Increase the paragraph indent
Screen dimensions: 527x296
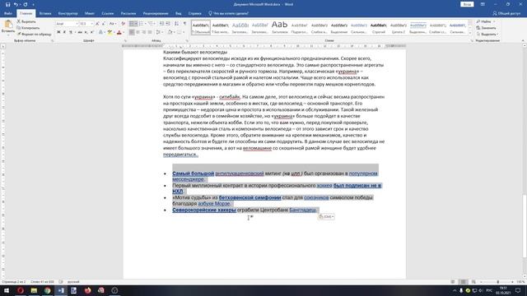click(x=168, y=24)
